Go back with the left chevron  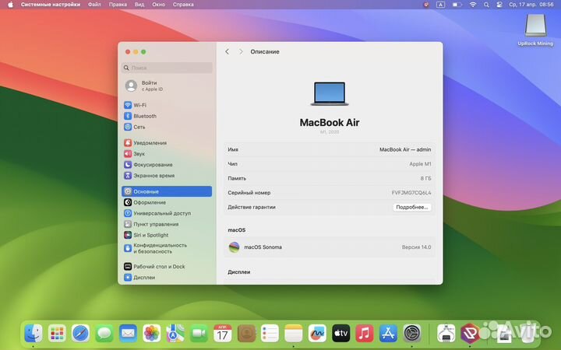click(228, 52)
